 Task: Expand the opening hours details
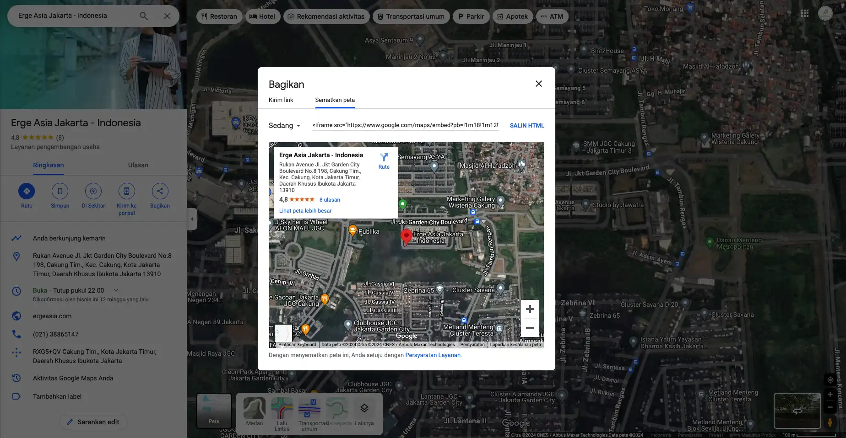coord(116,290)
